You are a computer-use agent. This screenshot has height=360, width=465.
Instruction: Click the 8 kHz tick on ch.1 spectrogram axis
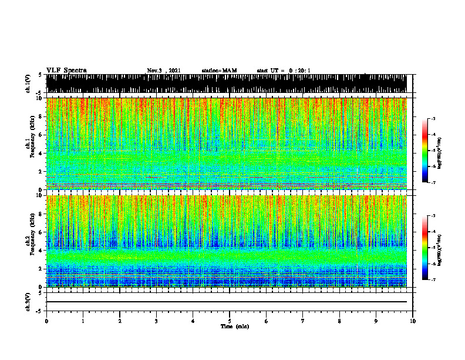41,116
